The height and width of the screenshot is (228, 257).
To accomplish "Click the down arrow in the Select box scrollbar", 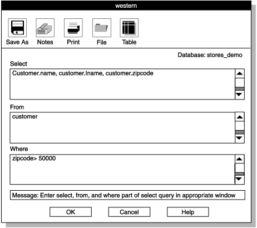I will pos(240,95).
